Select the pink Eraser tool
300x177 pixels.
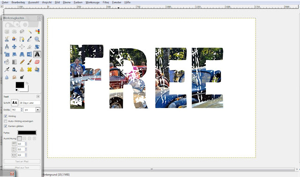(x=37, y=62)
